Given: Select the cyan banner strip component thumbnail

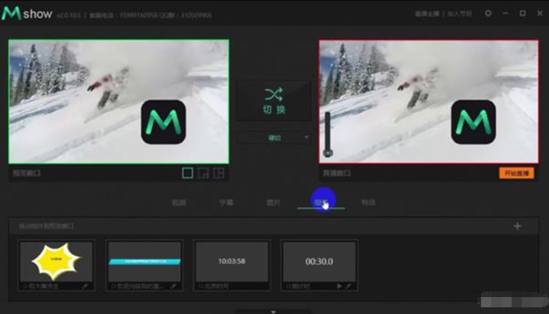Looking at the screenshot, I should point(144,261).
